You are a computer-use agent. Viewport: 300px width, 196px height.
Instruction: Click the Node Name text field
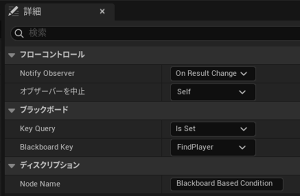coord(226,183)
